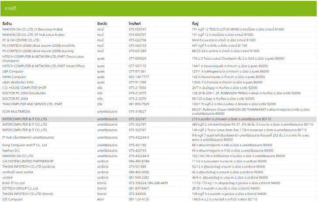Select Keng Computer and IT Co., Ltd.
The height and width of the screenshot is (202, 318).
[25, 145]
